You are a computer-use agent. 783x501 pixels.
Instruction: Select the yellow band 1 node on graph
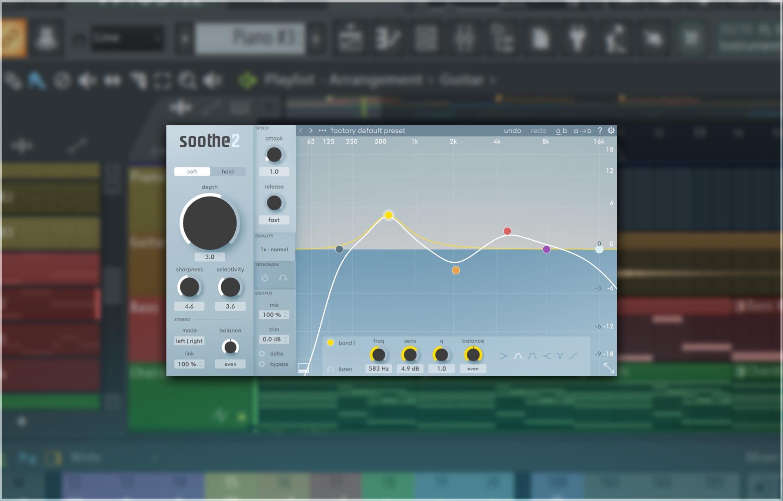pos(388,215)
